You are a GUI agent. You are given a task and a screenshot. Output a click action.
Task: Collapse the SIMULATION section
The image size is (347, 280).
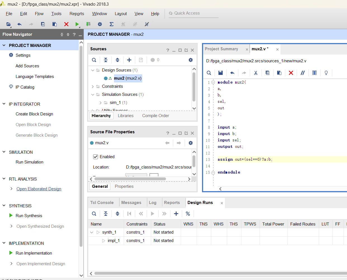coord(4,152)
